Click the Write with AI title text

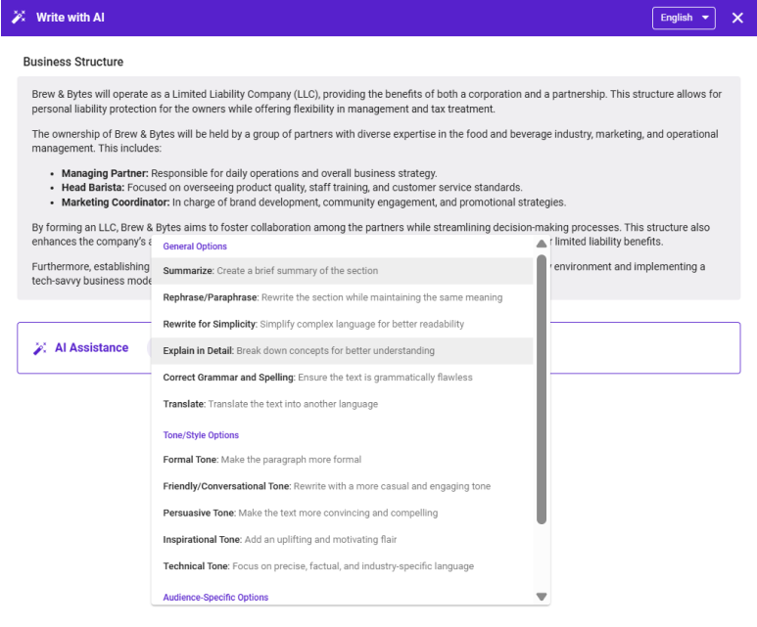(71, 18)
